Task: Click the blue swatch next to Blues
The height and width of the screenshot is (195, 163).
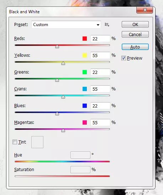Action: (85, 106)
